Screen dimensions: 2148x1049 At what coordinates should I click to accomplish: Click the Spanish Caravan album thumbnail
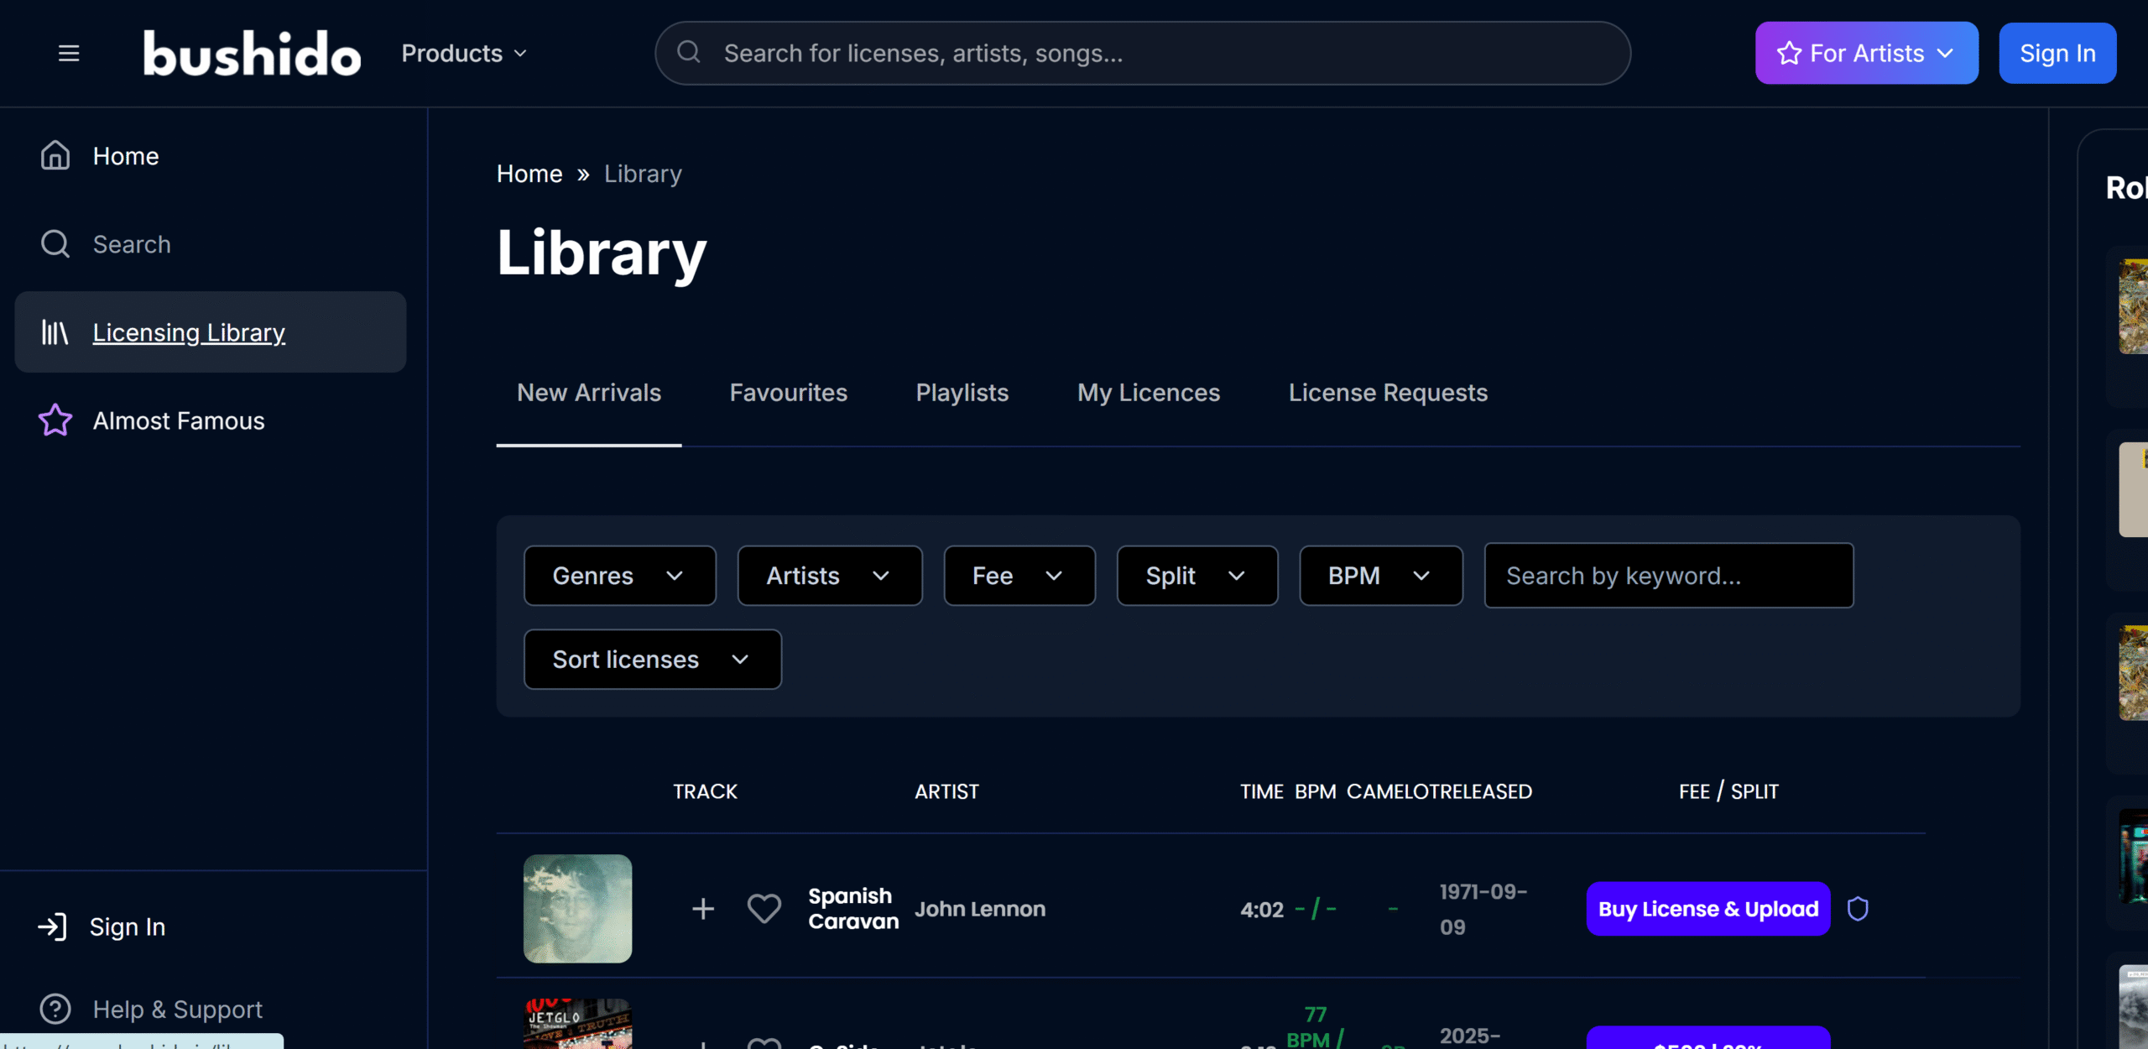577,909
